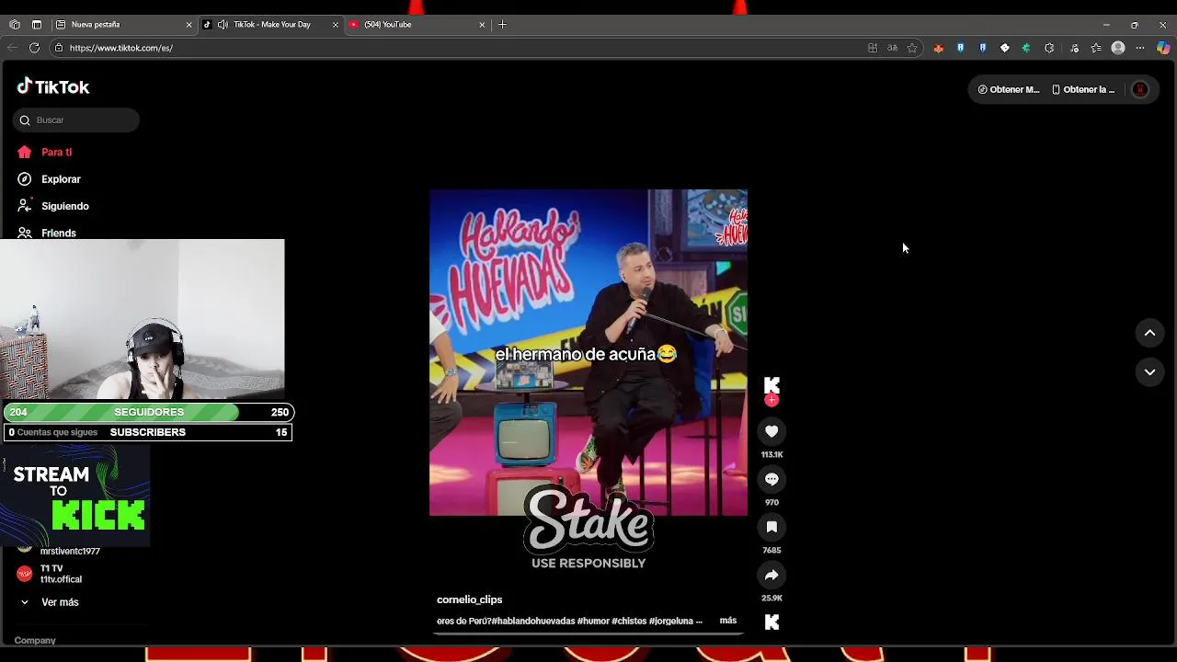Click the profile avatar in TikTok header

(1140, 89)
